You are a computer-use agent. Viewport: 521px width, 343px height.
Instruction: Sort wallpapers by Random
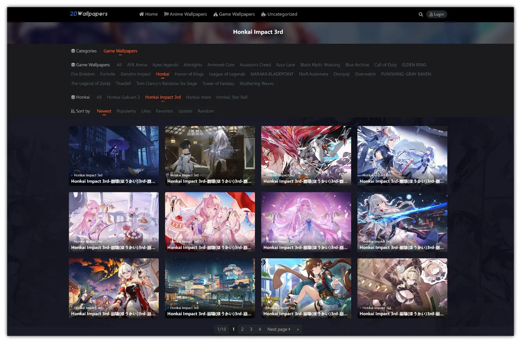[206, 111]
